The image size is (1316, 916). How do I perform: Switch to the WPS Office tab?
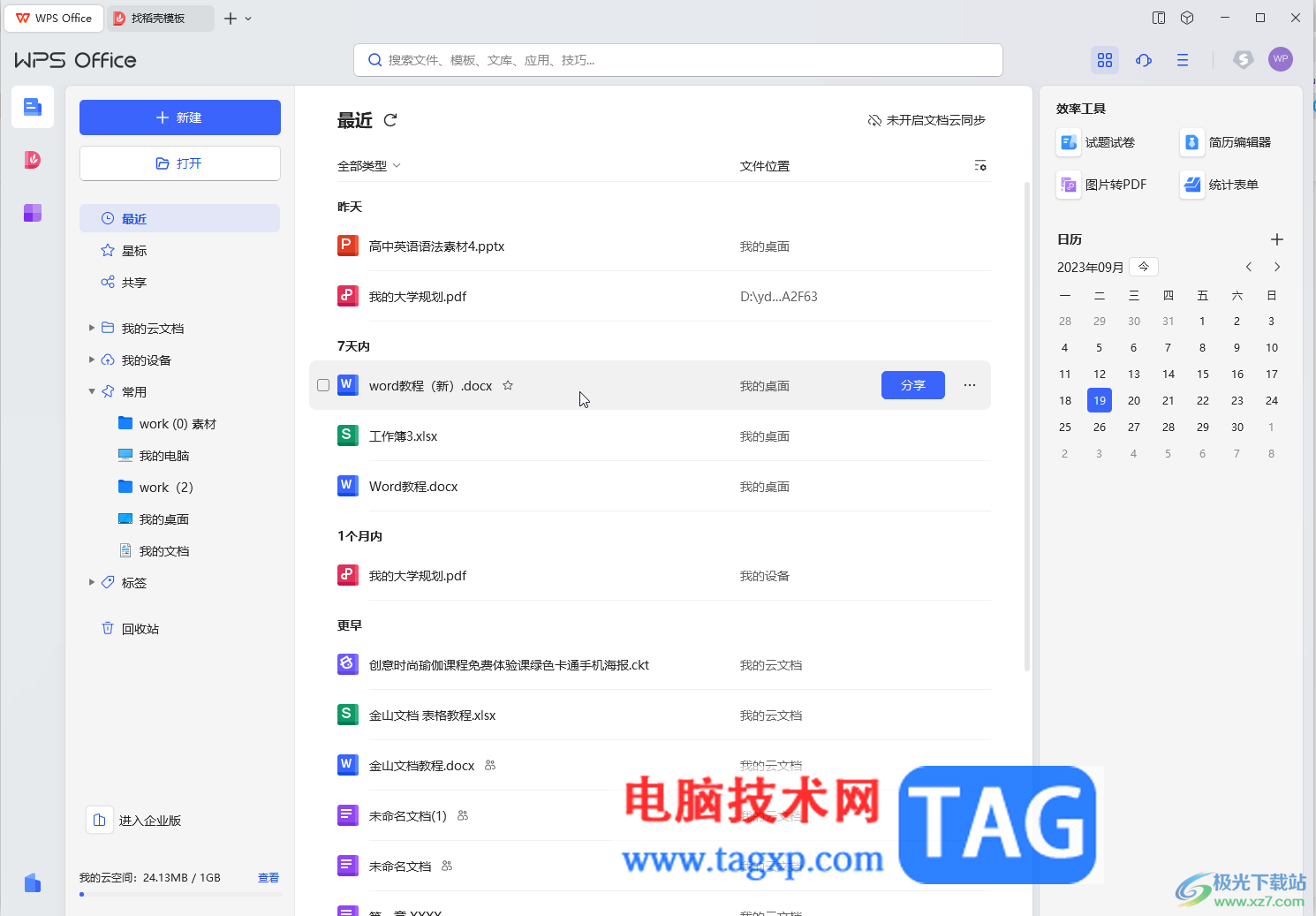coord(54,19)
